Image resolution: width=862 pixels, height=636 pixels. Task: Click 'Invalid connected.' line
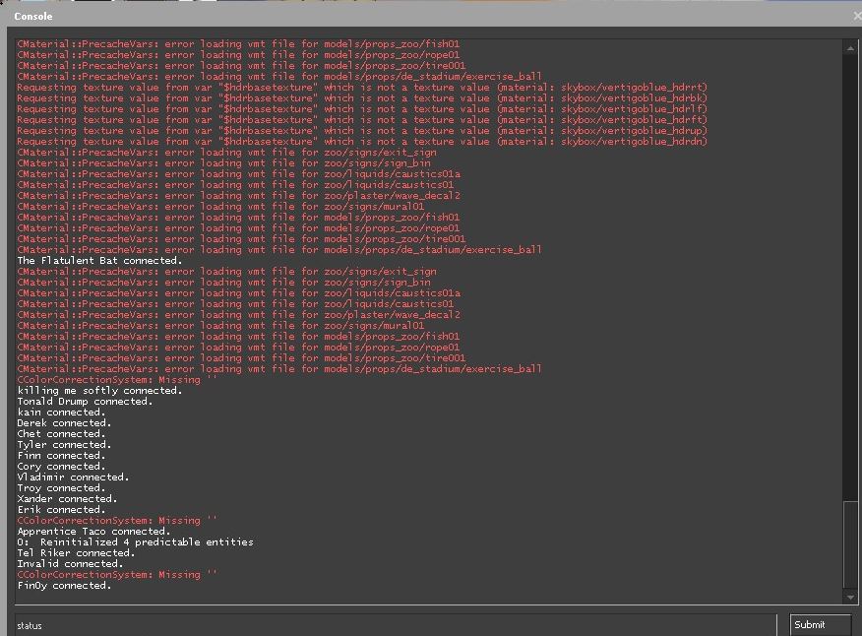(x=70, y=563)
